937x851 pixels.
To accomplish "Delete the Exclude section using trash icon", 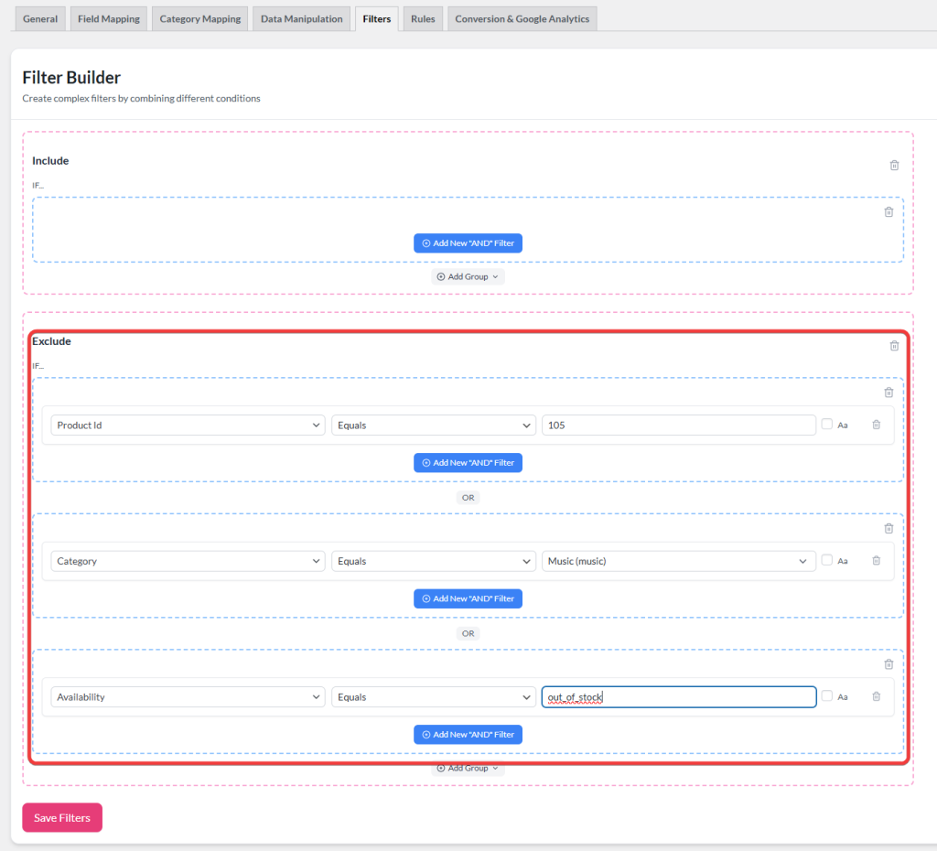I will [894, 346].
